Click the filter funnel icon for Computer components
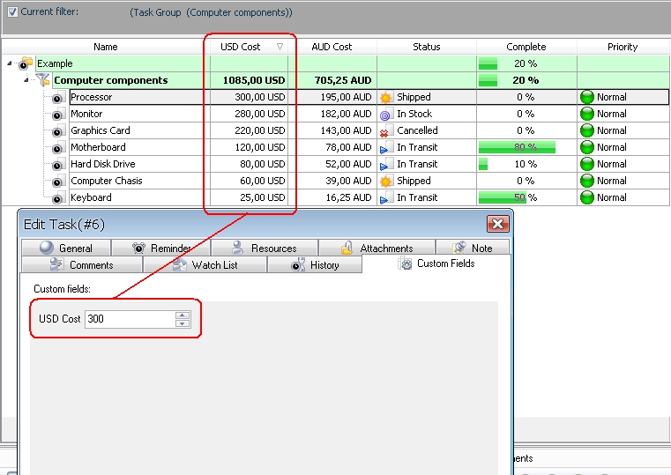This screenshot has width=671, height=475. [x=43, y=81]
